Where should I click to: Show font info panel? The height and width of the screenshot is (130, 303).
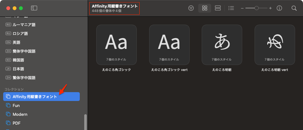tap(279, 8)
